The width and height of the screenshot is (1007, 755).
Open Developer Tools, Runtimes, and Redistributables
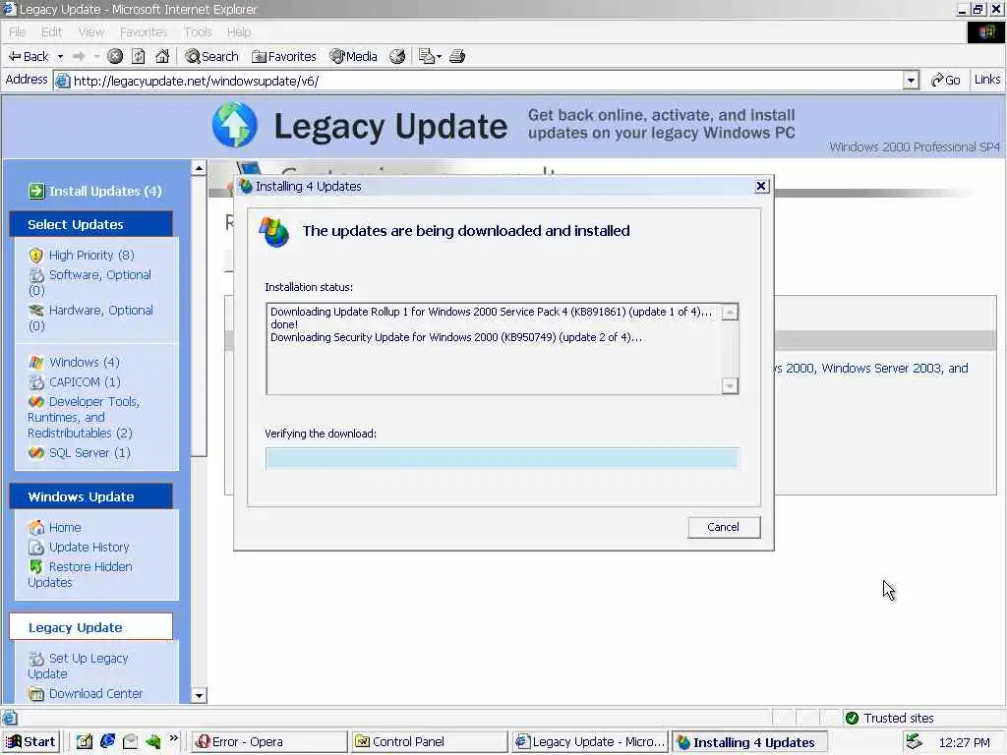click(85, 417)
